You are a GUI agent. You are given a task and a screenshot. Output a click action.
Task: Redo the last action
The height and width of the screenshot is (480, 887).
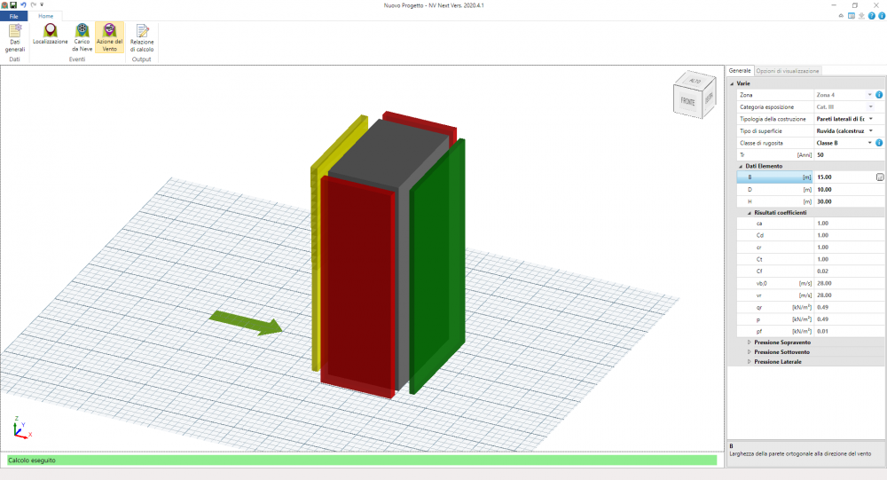[33, 5]
